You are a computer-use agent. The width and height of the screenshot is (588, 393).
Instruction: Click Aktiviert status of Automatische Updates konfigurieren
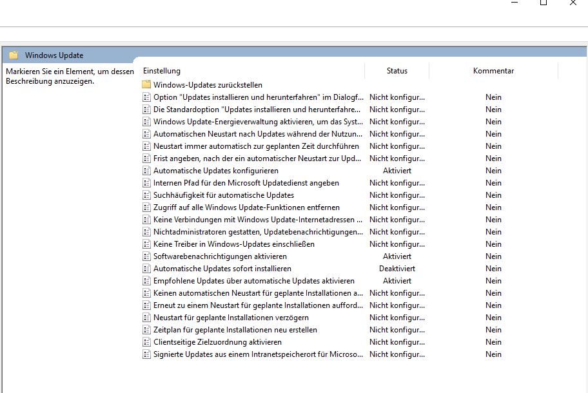click(x=397, y=171)
